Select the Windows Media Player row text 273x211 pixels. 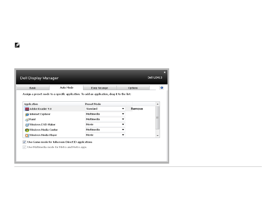[x=43, y=135]
